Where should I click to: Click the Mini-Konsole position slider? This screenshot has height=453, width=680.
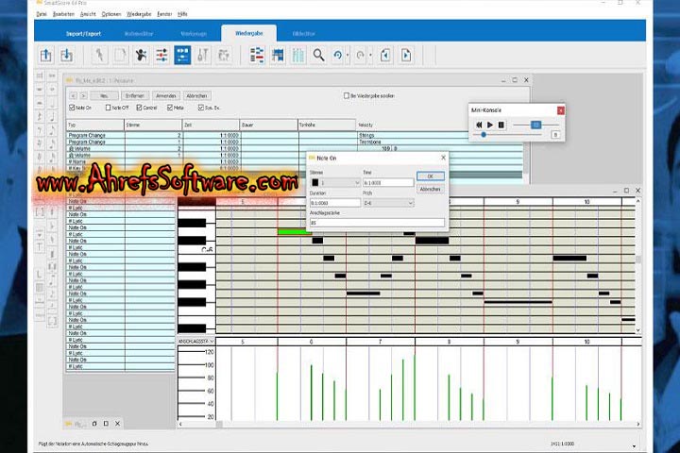[484, 135]
